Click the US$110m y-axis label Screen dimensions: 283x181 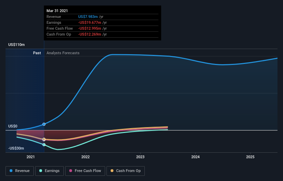point(17,45)
